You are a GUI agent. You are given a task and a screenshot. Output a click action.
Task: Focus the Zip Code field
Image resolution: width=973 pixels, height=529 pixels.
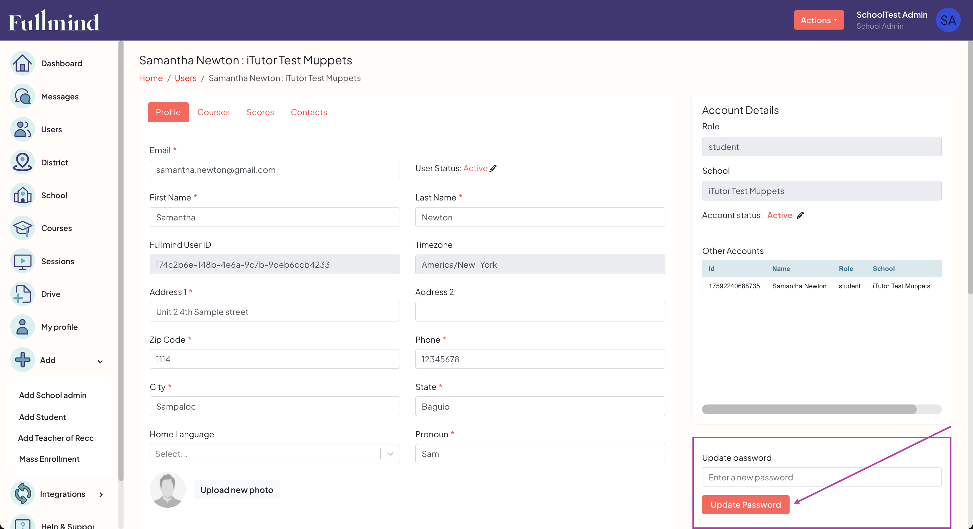274,359
